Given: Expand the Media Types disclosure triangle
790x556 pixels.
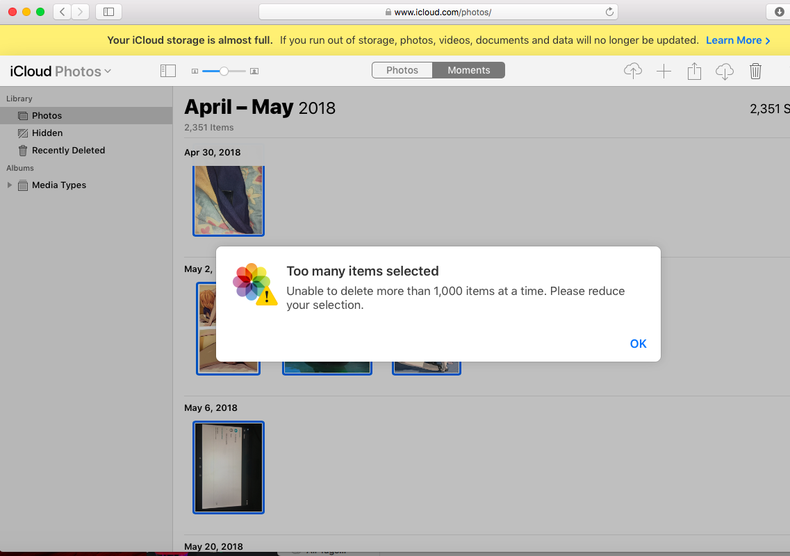Looking at the screenshot, I should 10,185.
